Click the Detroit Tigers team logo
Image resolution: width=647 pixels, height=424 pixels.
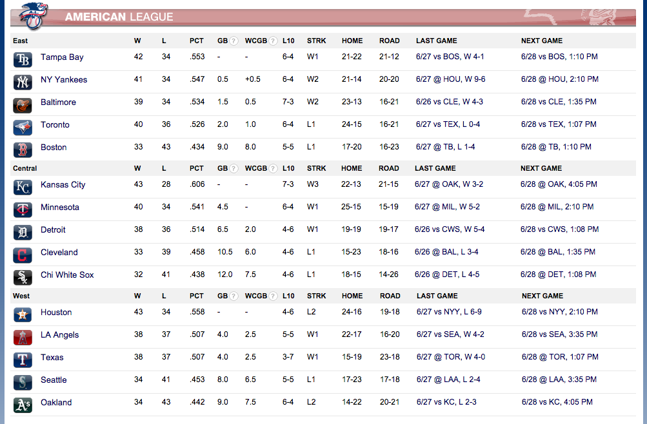(x=23, y=233)
